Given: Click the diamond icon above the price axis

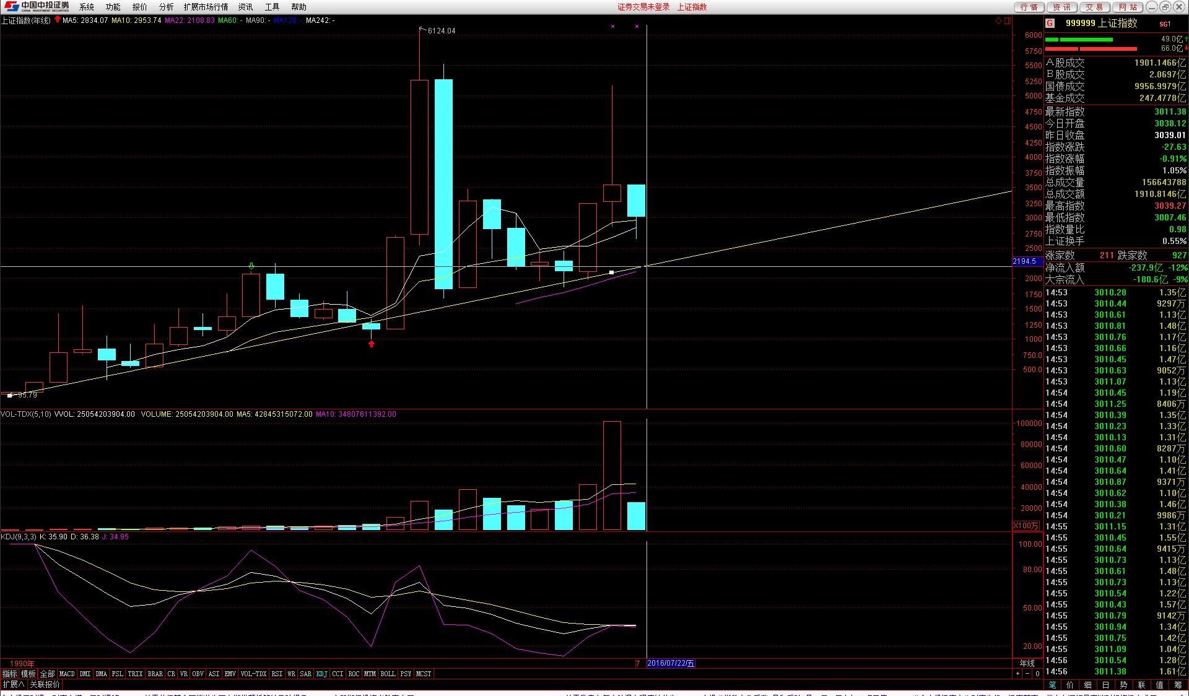Looking at the screenshot, I should click(998, 21).
